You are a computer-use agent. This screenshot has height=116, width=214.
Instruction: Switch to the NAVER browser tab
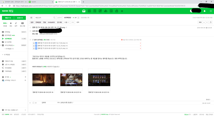coord(41,2)
